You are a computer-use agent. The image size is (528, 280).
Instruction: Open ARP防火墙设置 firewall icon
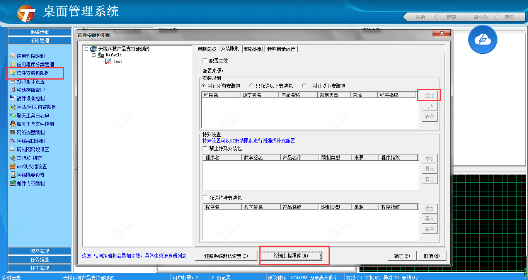[13, 166]
